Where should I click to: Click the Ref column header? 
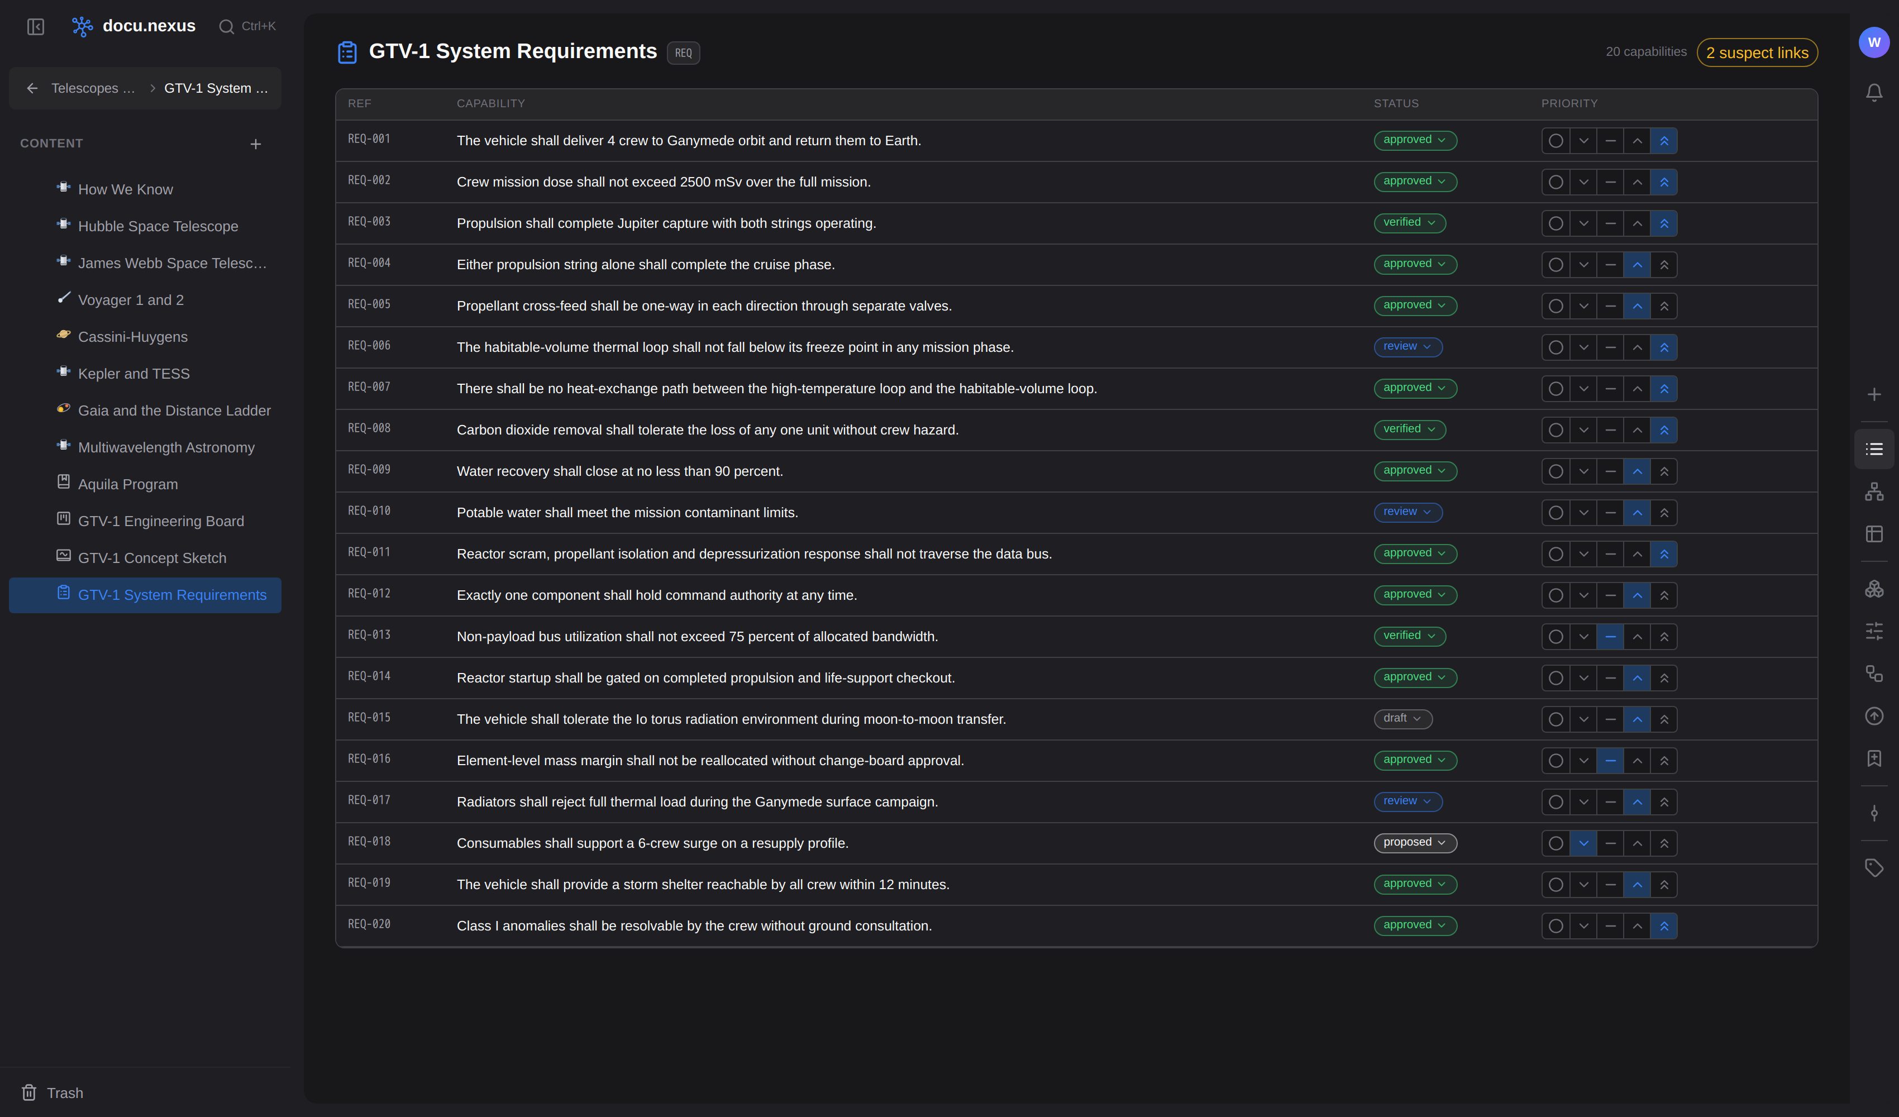(360, 103)
